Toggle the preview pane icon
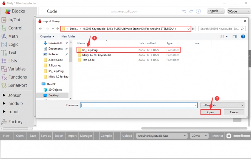Image resolution: width=251 pixels, height=159 pixels. [234, 36]
